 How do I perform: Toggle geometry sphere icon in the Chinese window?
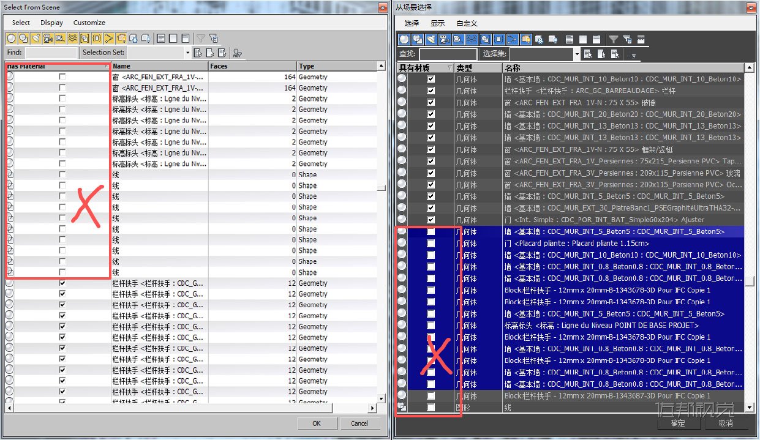pos(404,39)
